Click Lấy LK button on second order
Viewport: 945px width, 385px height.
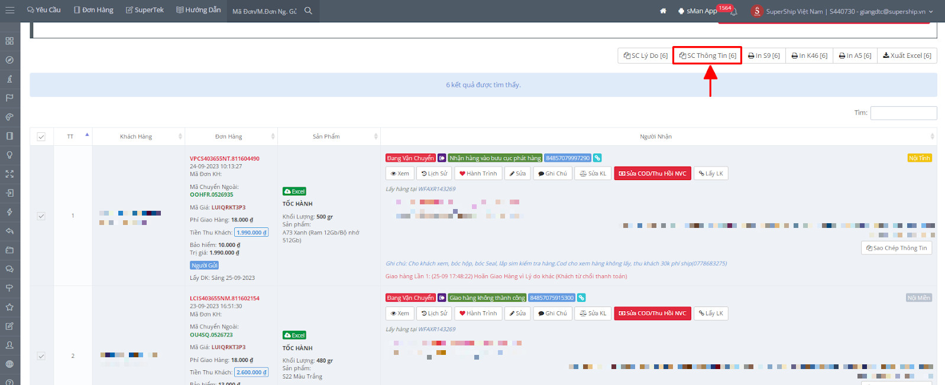click(711, 314)
